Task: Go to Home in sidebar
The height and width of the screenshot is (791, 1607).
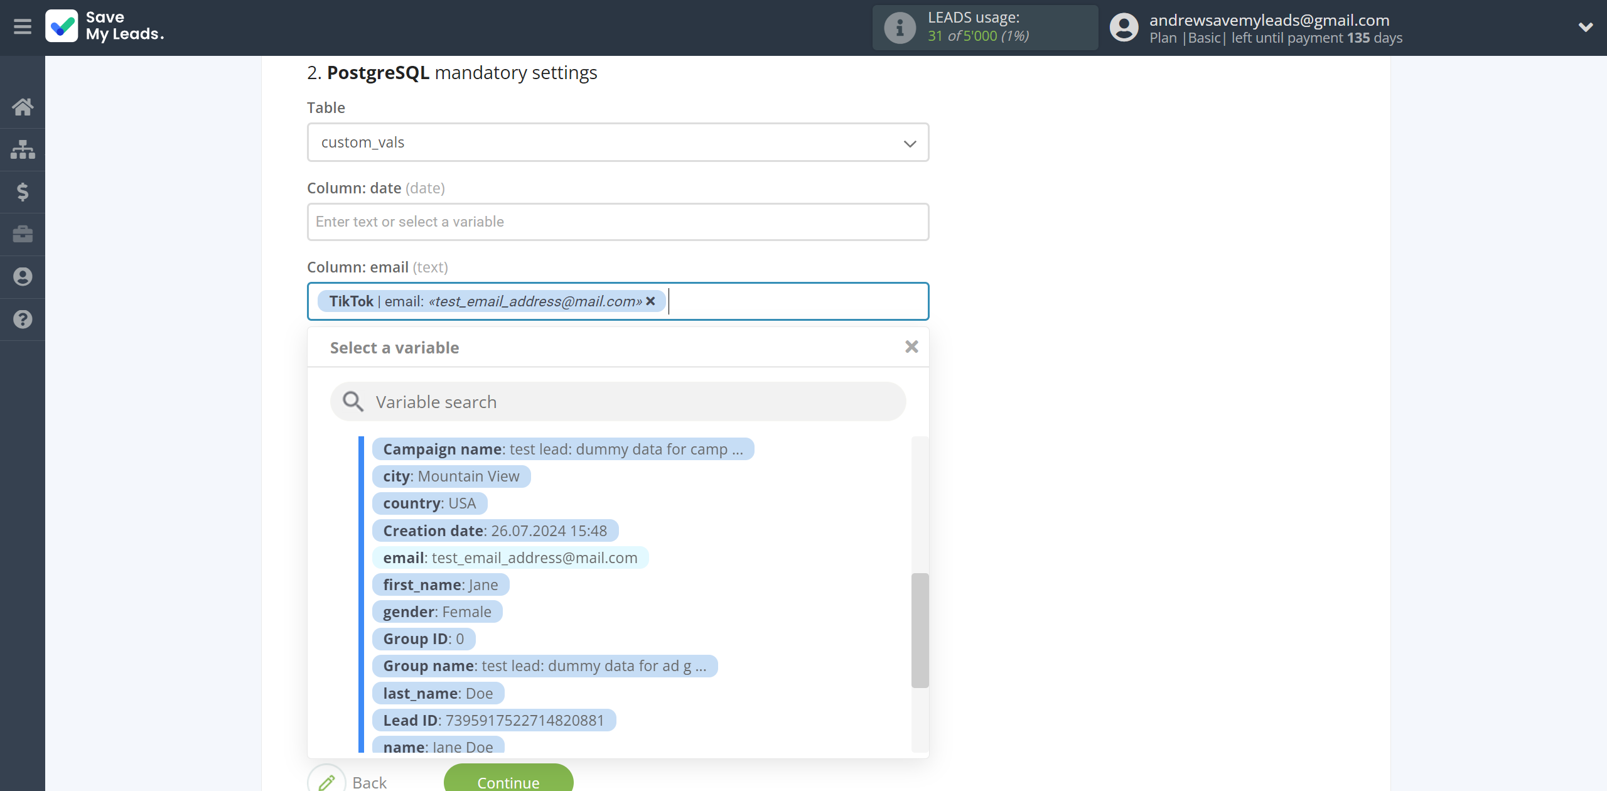Action: click(23, 107)
